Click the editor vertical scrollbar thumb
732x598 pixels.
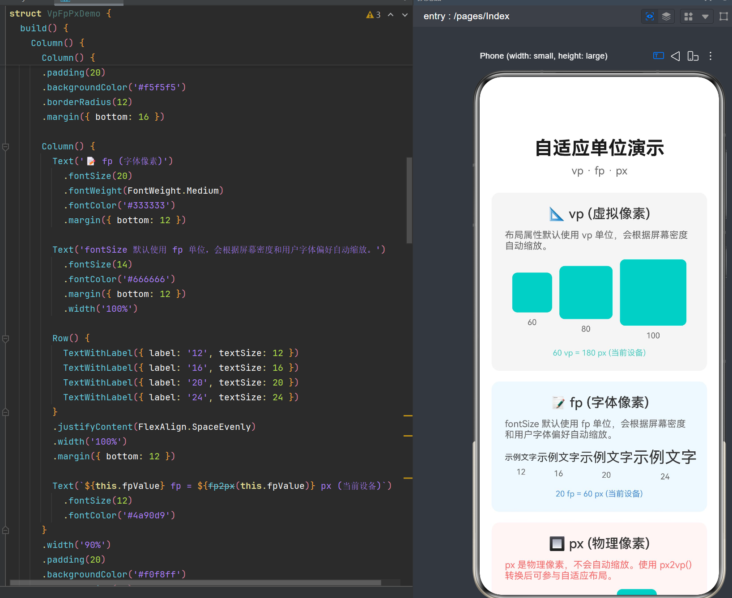[409, 200]
